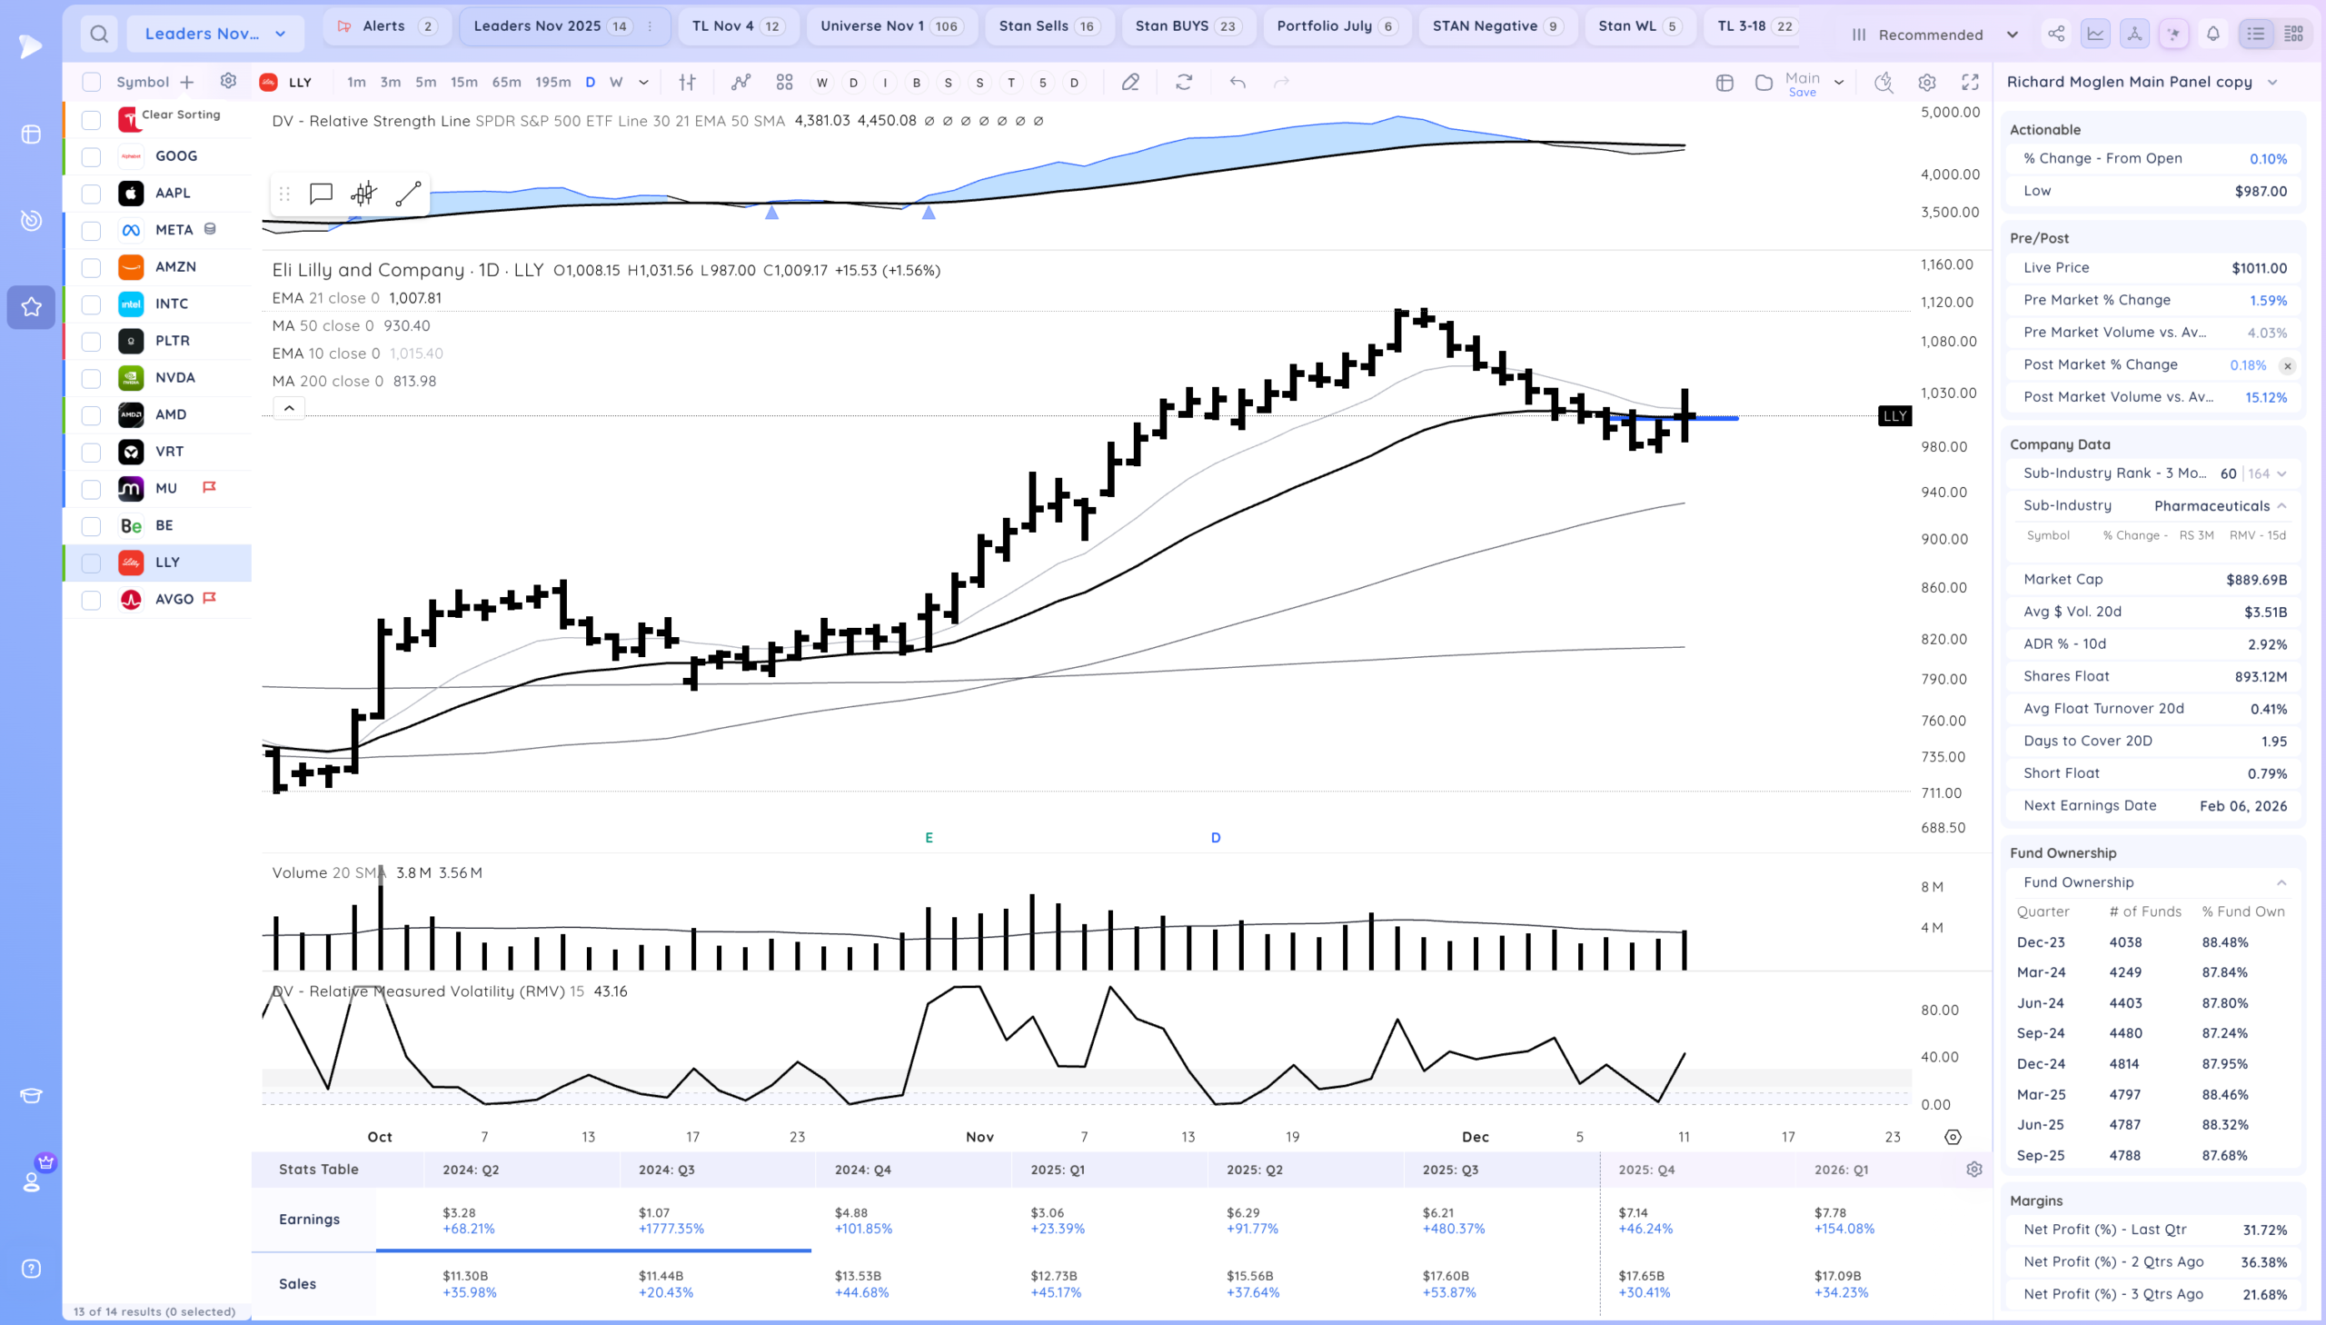The width and height of the screenshot is (2326, 1325).
Task: Open the comment annotation tool
Action: pos(320,194)
